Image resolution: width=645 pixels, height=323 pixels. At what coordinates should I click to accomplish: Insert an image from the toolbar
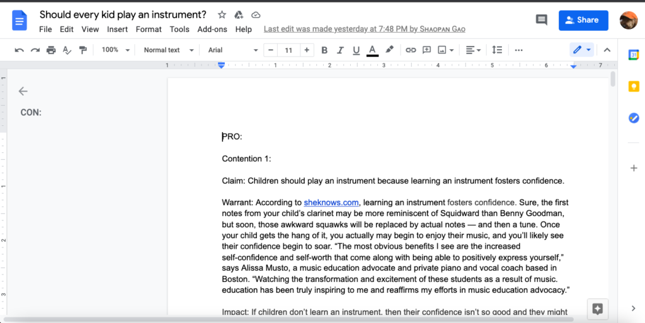pyautogui.click(x=442, y=50)
